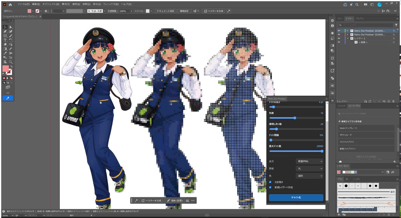Uncheck the 元を残す checkbox
Screen dimensions: 401x218
pos(270,182)
